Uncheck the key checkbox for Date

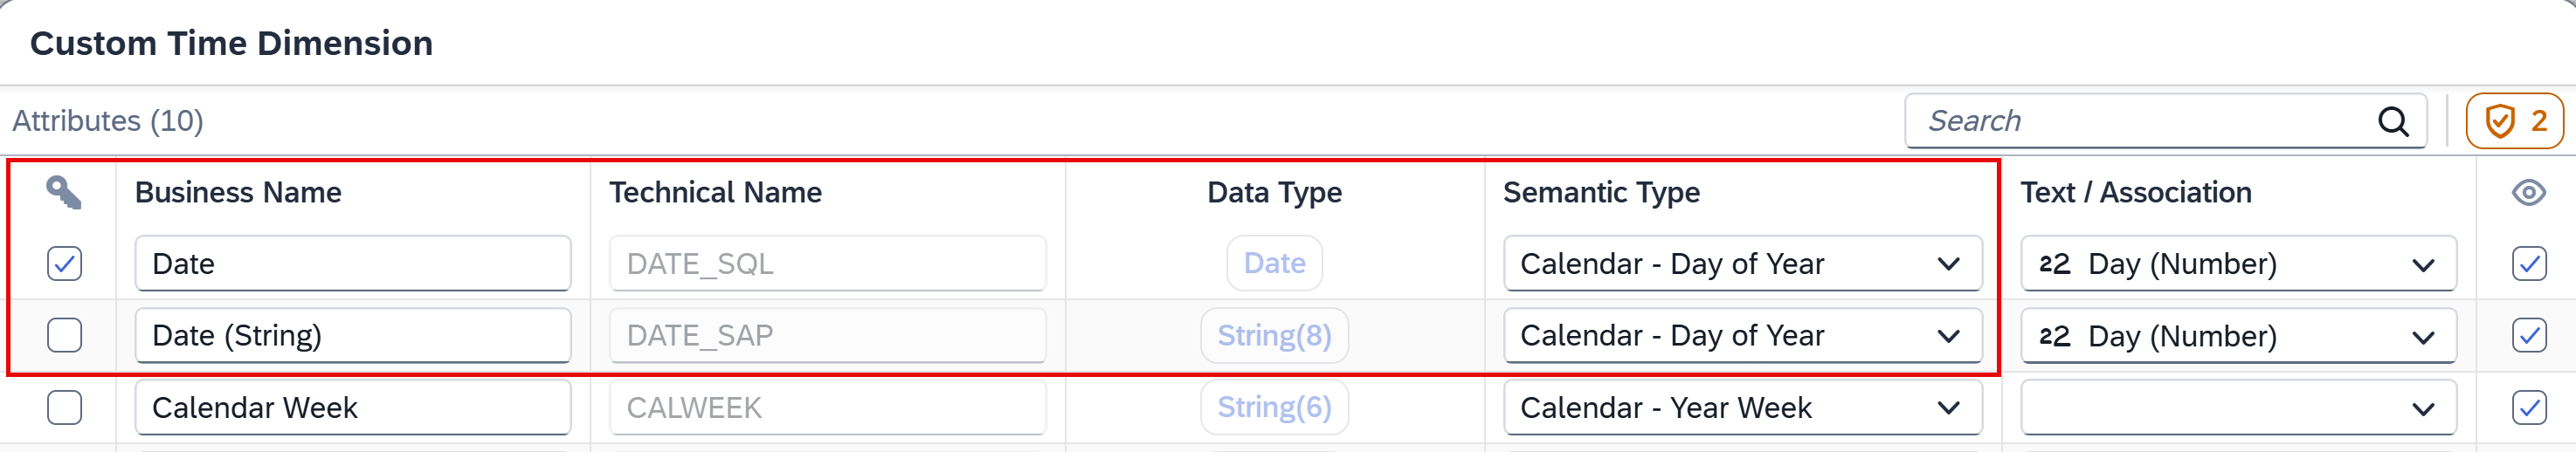(x=64, y=264)
